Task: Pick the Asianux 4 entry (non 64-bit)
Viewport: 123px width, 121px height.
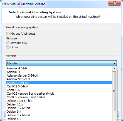Action: click(59, 72)
